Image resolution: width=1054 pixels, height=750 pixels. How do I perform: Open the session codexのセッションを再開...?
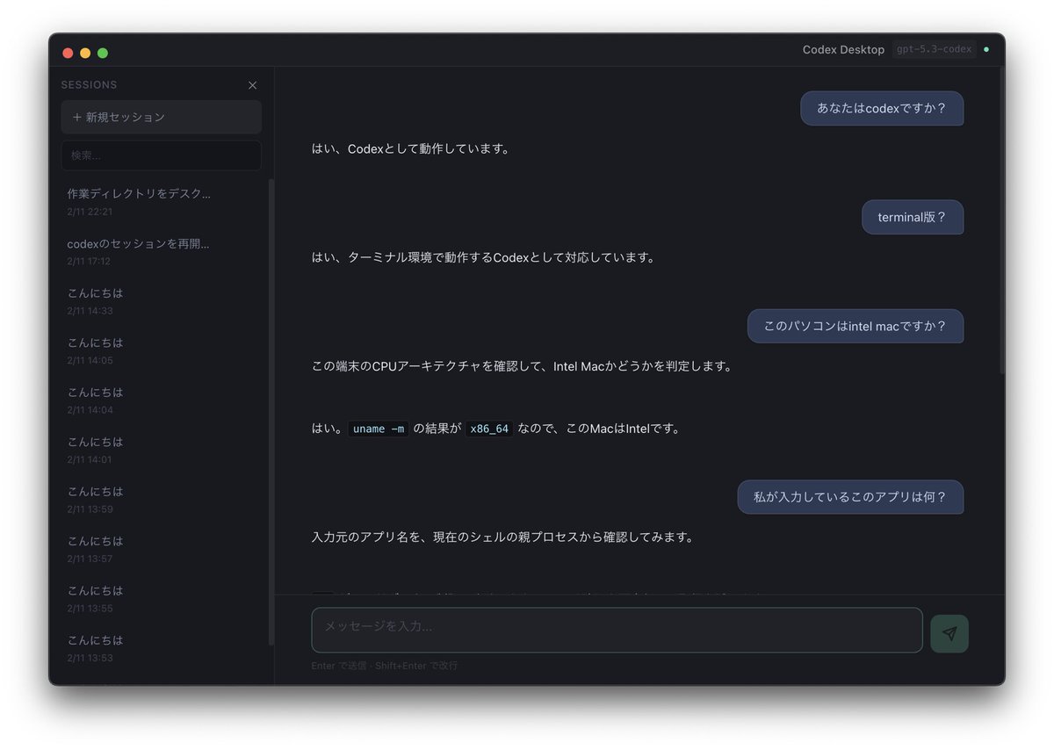tap(162, 251)
